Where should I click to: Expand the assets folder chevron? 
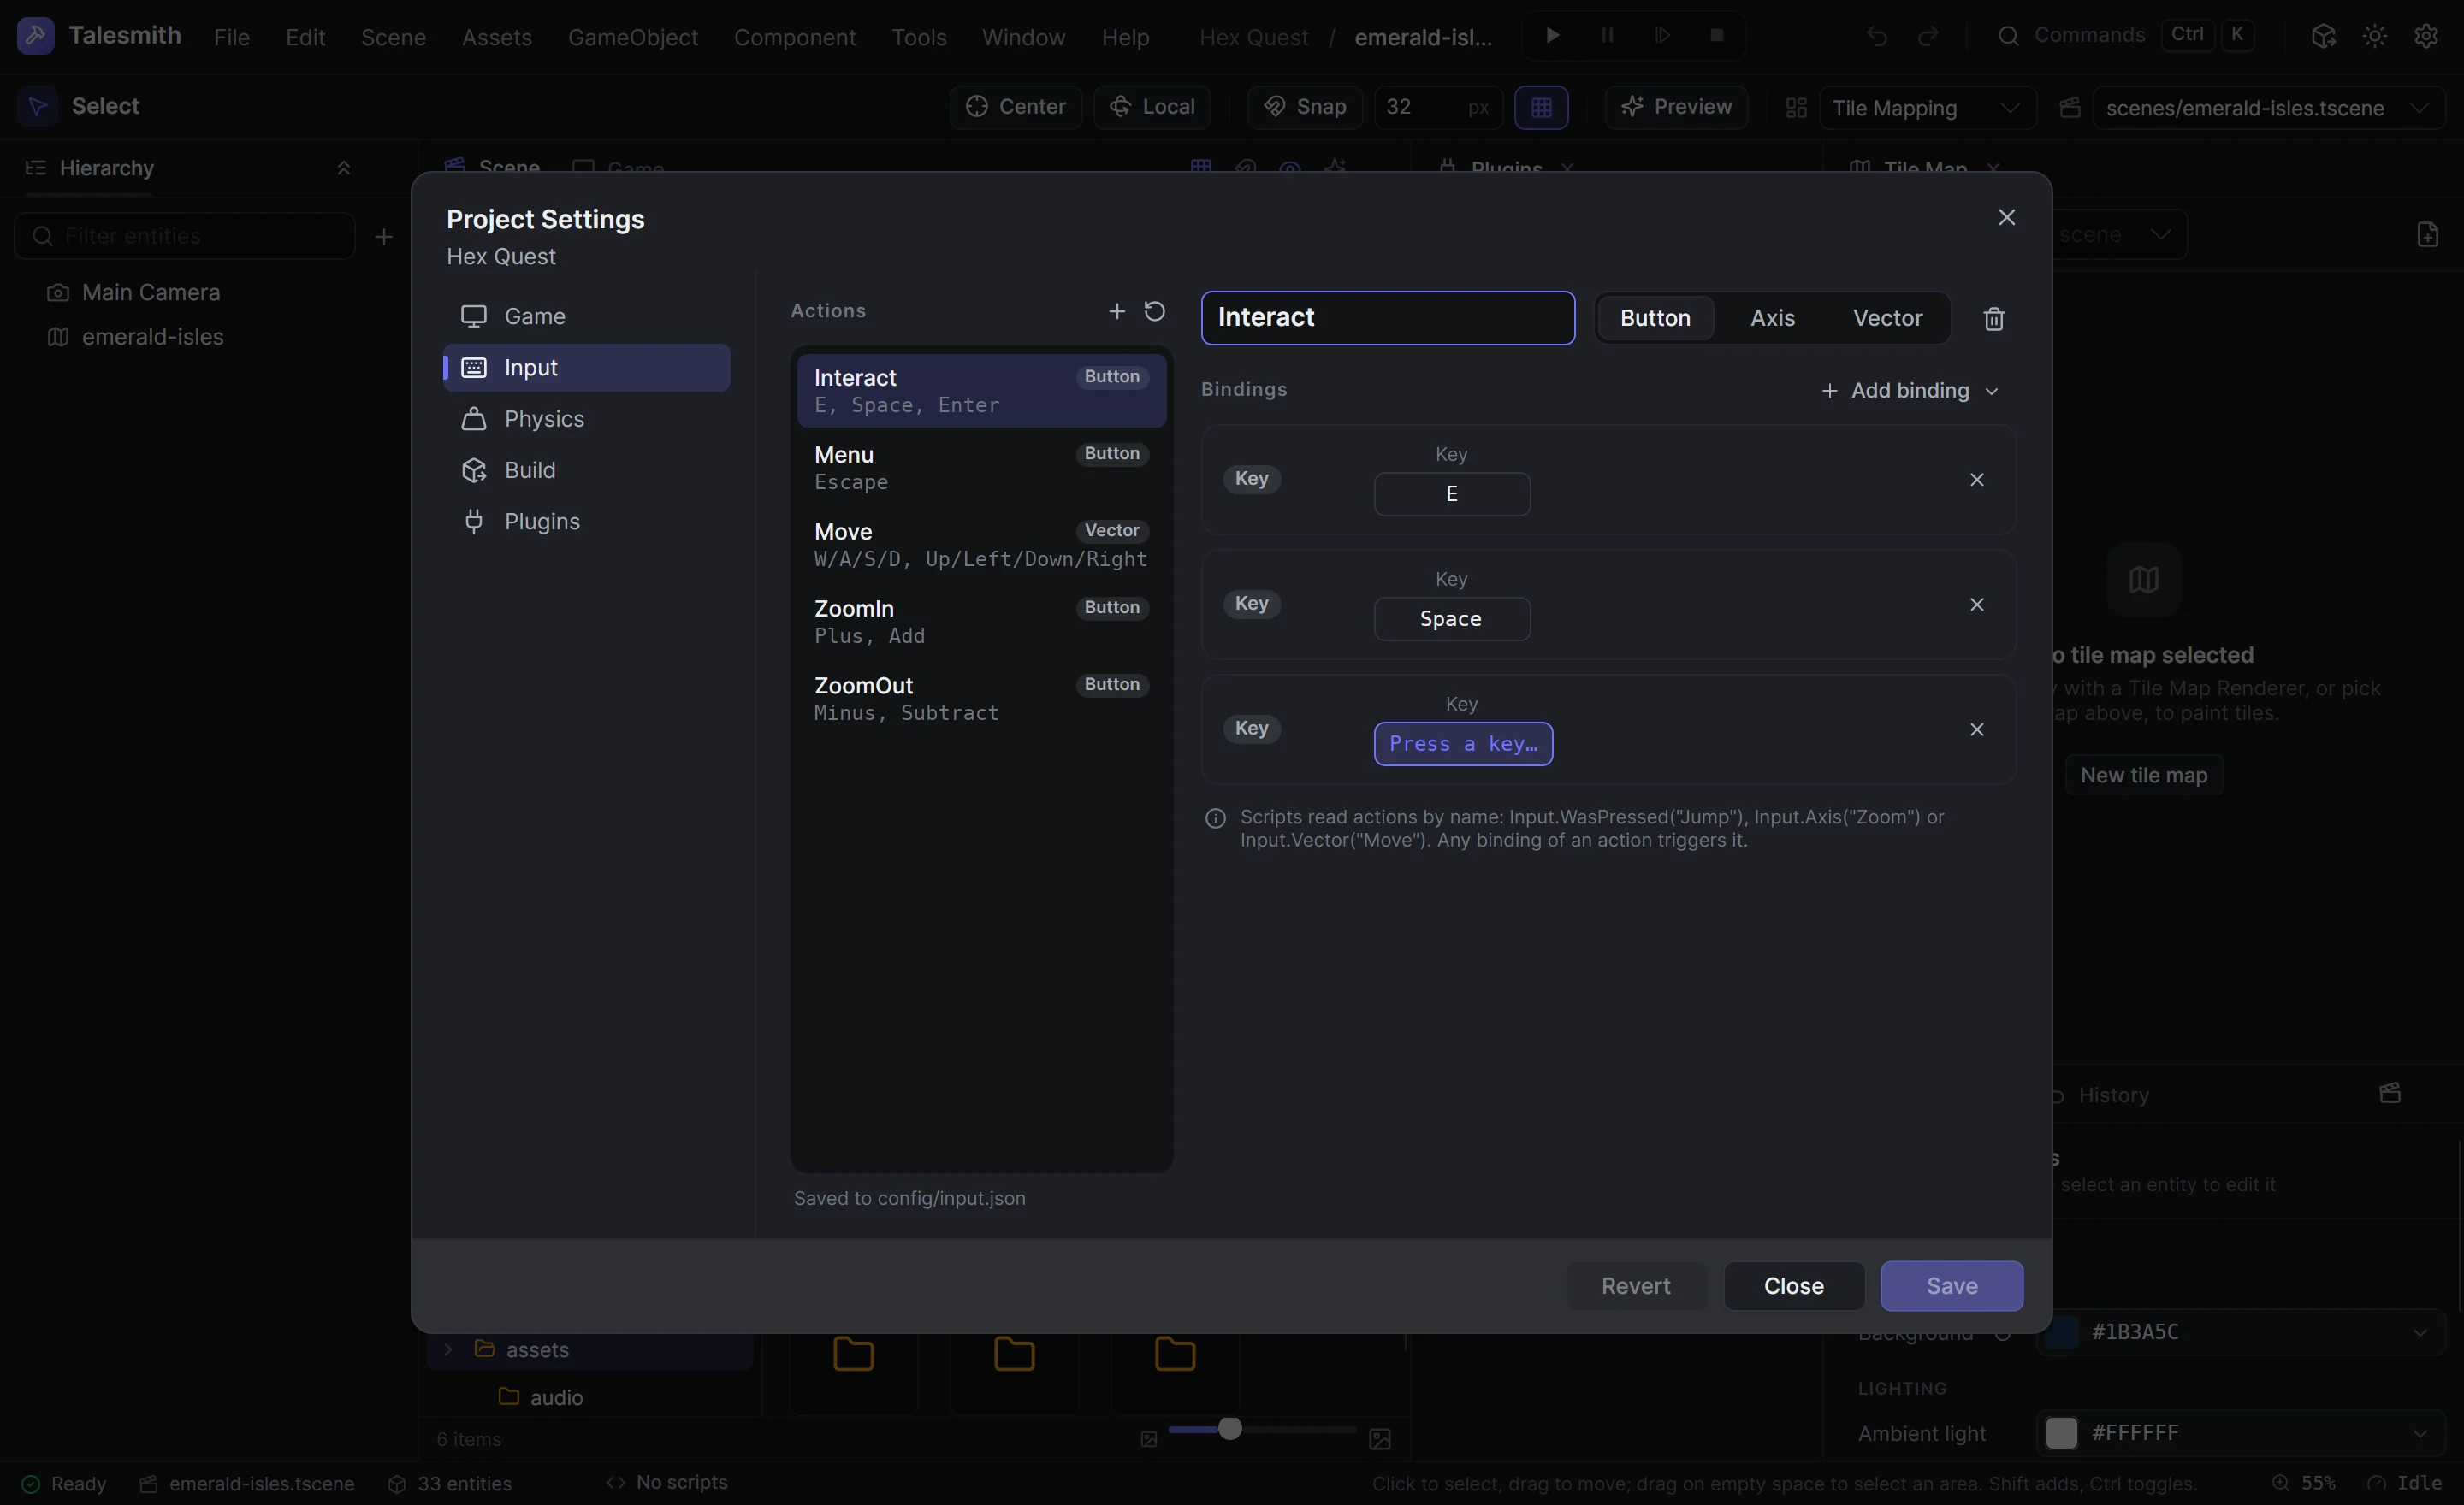tap(448, 1349)
